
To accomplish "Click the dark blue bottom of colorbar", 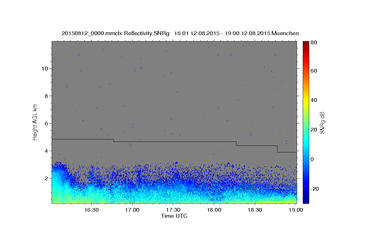I will [x=306, y=201].
